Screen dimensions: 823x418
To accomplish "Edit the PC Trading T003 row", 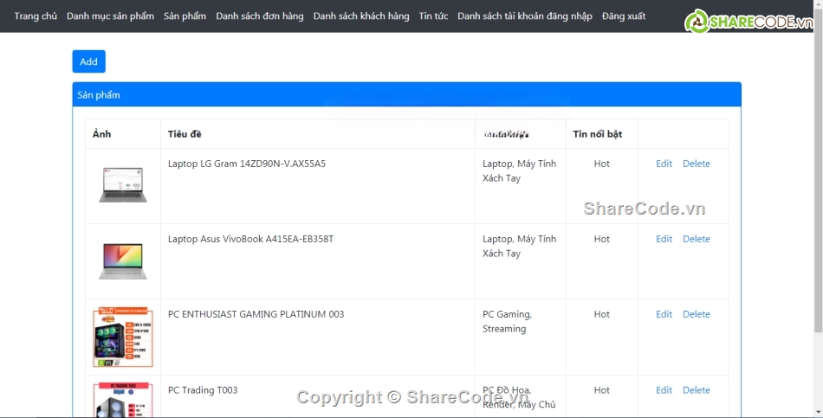I will (664, 390).
